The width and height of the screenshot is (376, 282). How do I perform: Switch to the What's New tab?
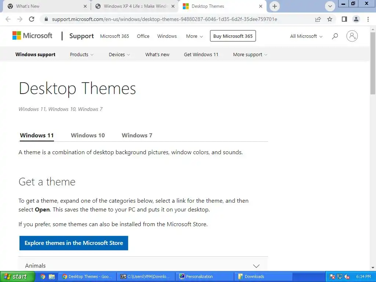click(46, 6)
